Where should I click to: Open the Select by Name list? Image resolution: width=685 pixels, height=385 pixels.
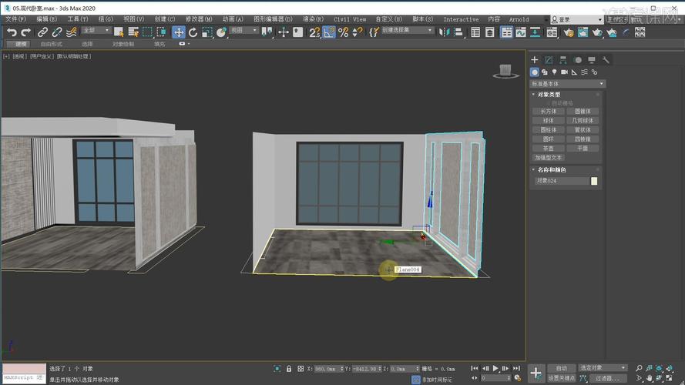[133, 32]
